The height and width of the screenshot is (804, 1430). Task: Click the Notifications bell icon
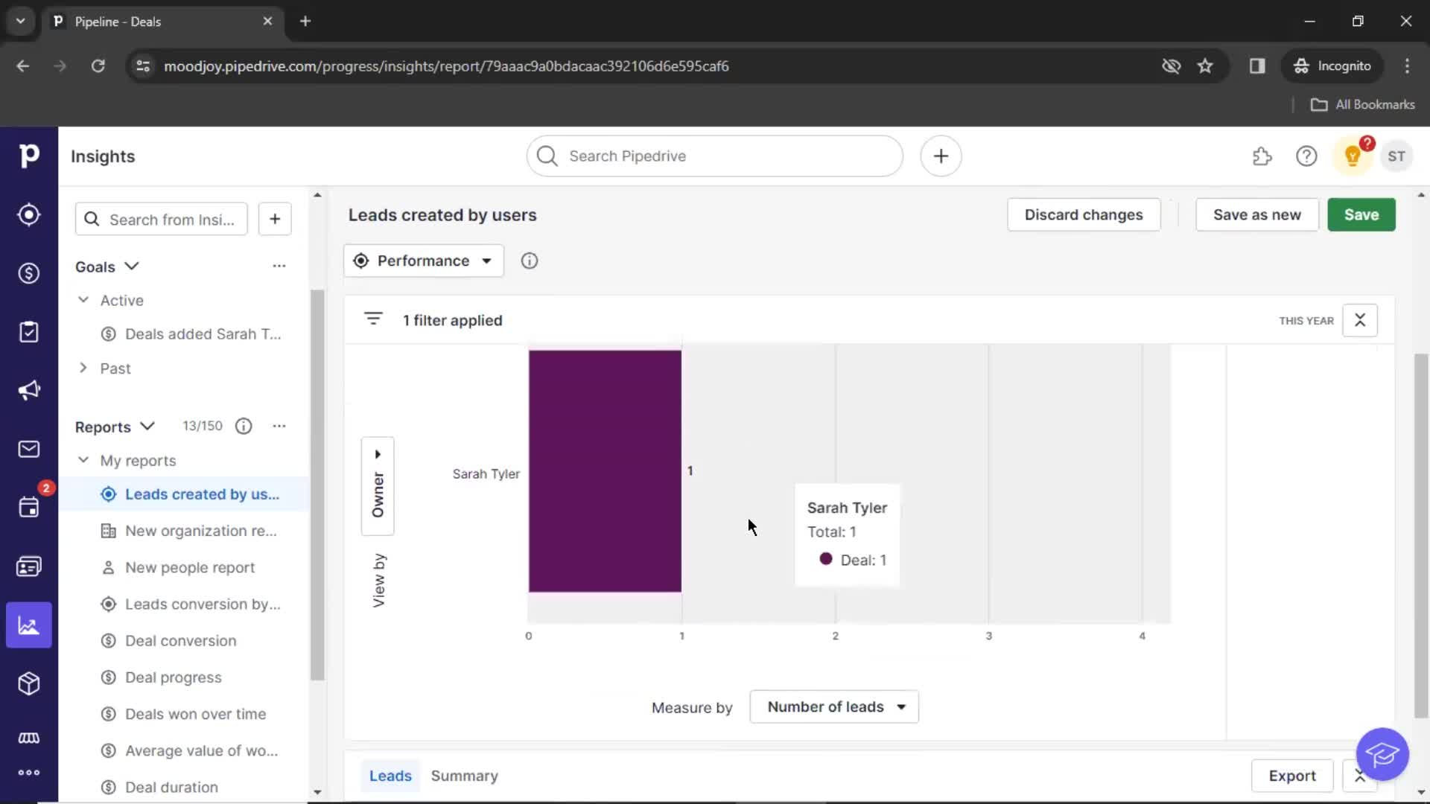1353,156
